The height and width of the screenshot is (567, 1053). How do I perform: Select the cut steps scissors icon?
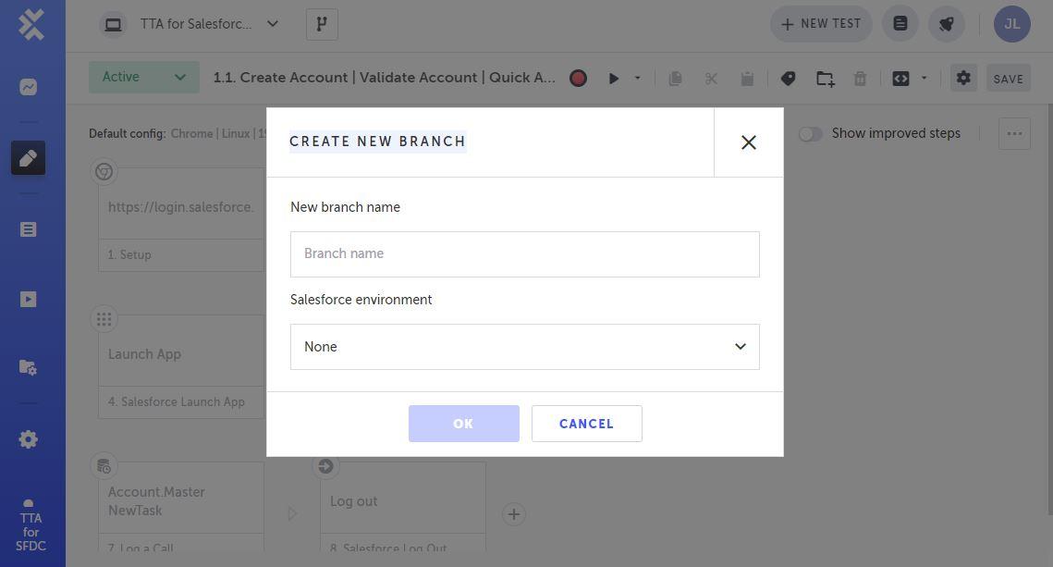[x=711, y=78]
